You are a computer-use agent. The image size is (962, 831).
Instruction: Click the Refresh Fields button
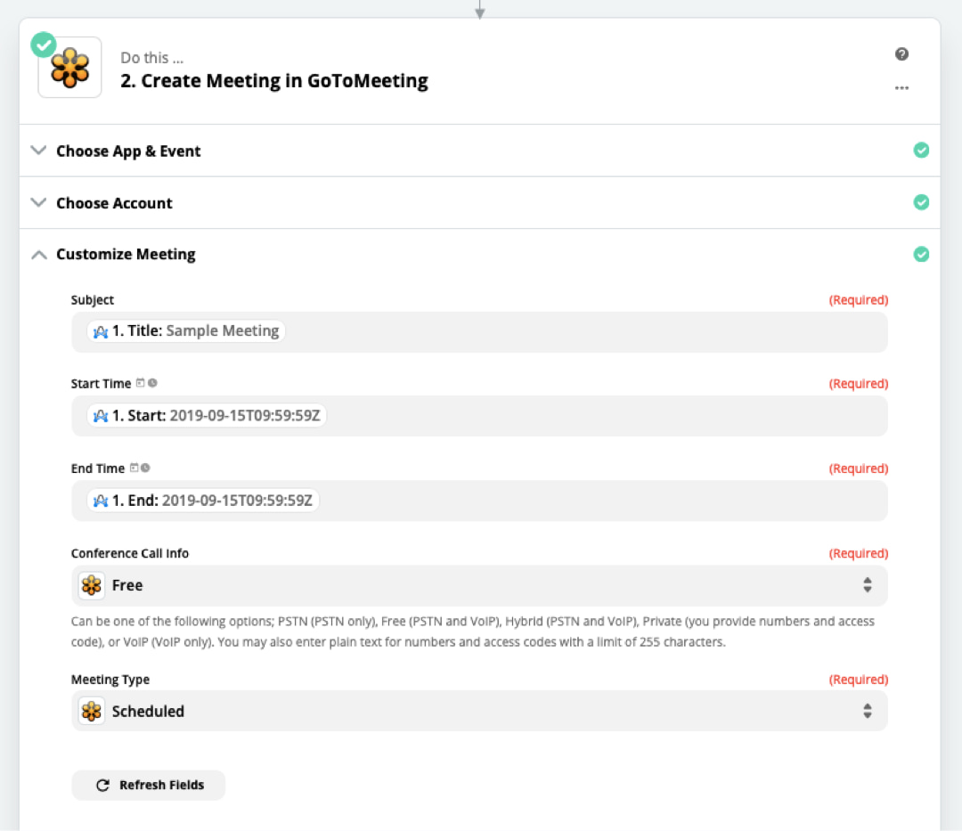[x=149, y=785]
